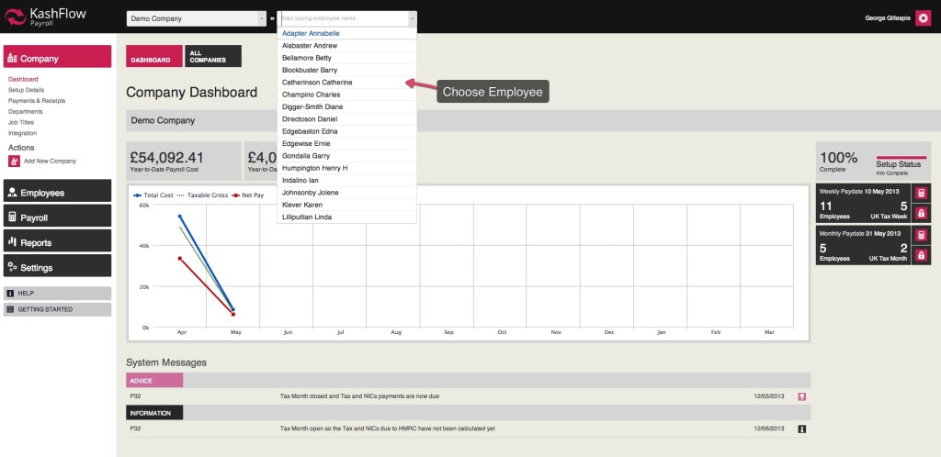Click the monthly paydate lock icon
Image resolution: width=941 pixels, height=457 pixels.
pos(920,256)
